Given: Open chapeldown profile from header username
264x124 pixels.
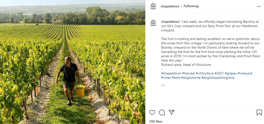Looking at the screenshot, I should point(171,6).
